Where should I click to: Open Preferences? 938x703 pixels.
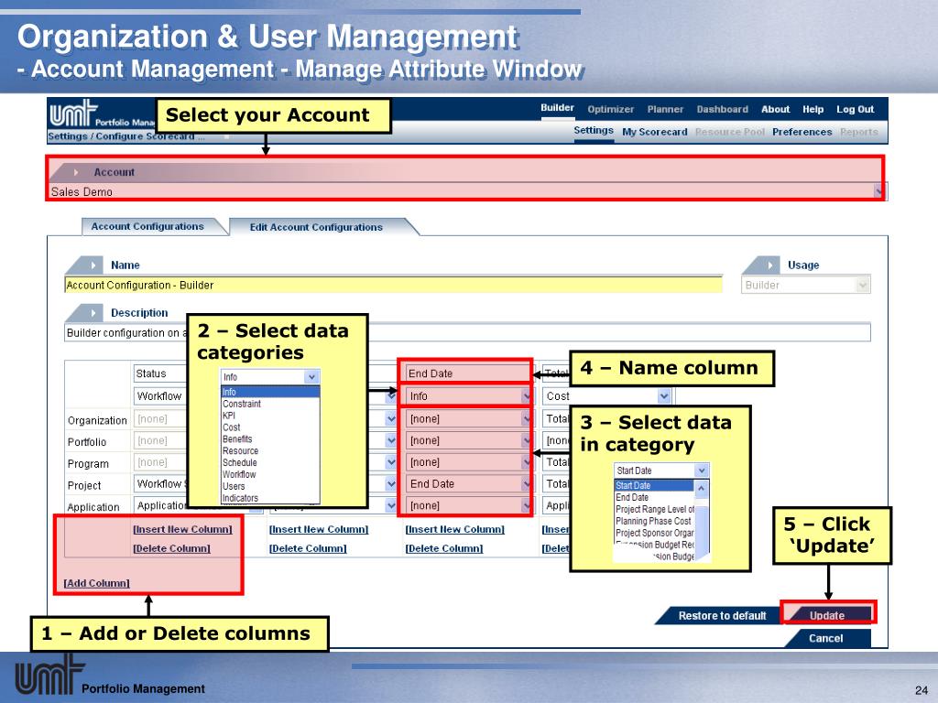click(x=802, y=132)
